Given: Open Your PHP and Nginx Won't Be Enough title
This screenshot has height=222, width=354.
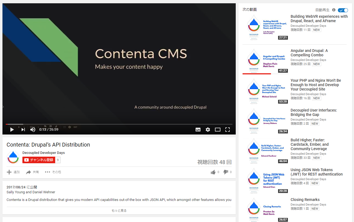Looking at the screenshot, I should [x=316, y=85].
